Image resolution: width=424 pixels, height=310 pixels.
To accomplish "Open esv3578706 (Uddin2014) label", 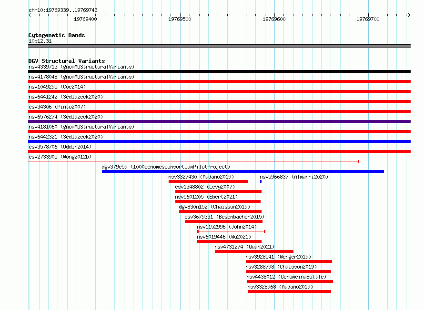I will coord(60,147).
